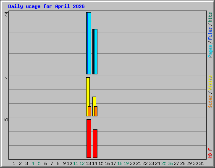Click green weekend day label 19
The width and height of the screenshot is (215, 168).
point(126,163)
